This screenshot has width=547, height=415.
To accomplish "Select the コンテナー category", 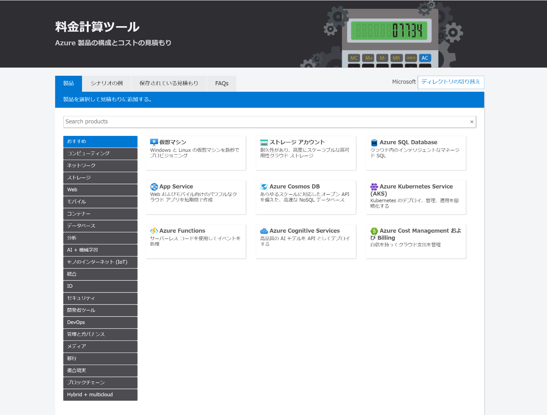I will [100, 214].
